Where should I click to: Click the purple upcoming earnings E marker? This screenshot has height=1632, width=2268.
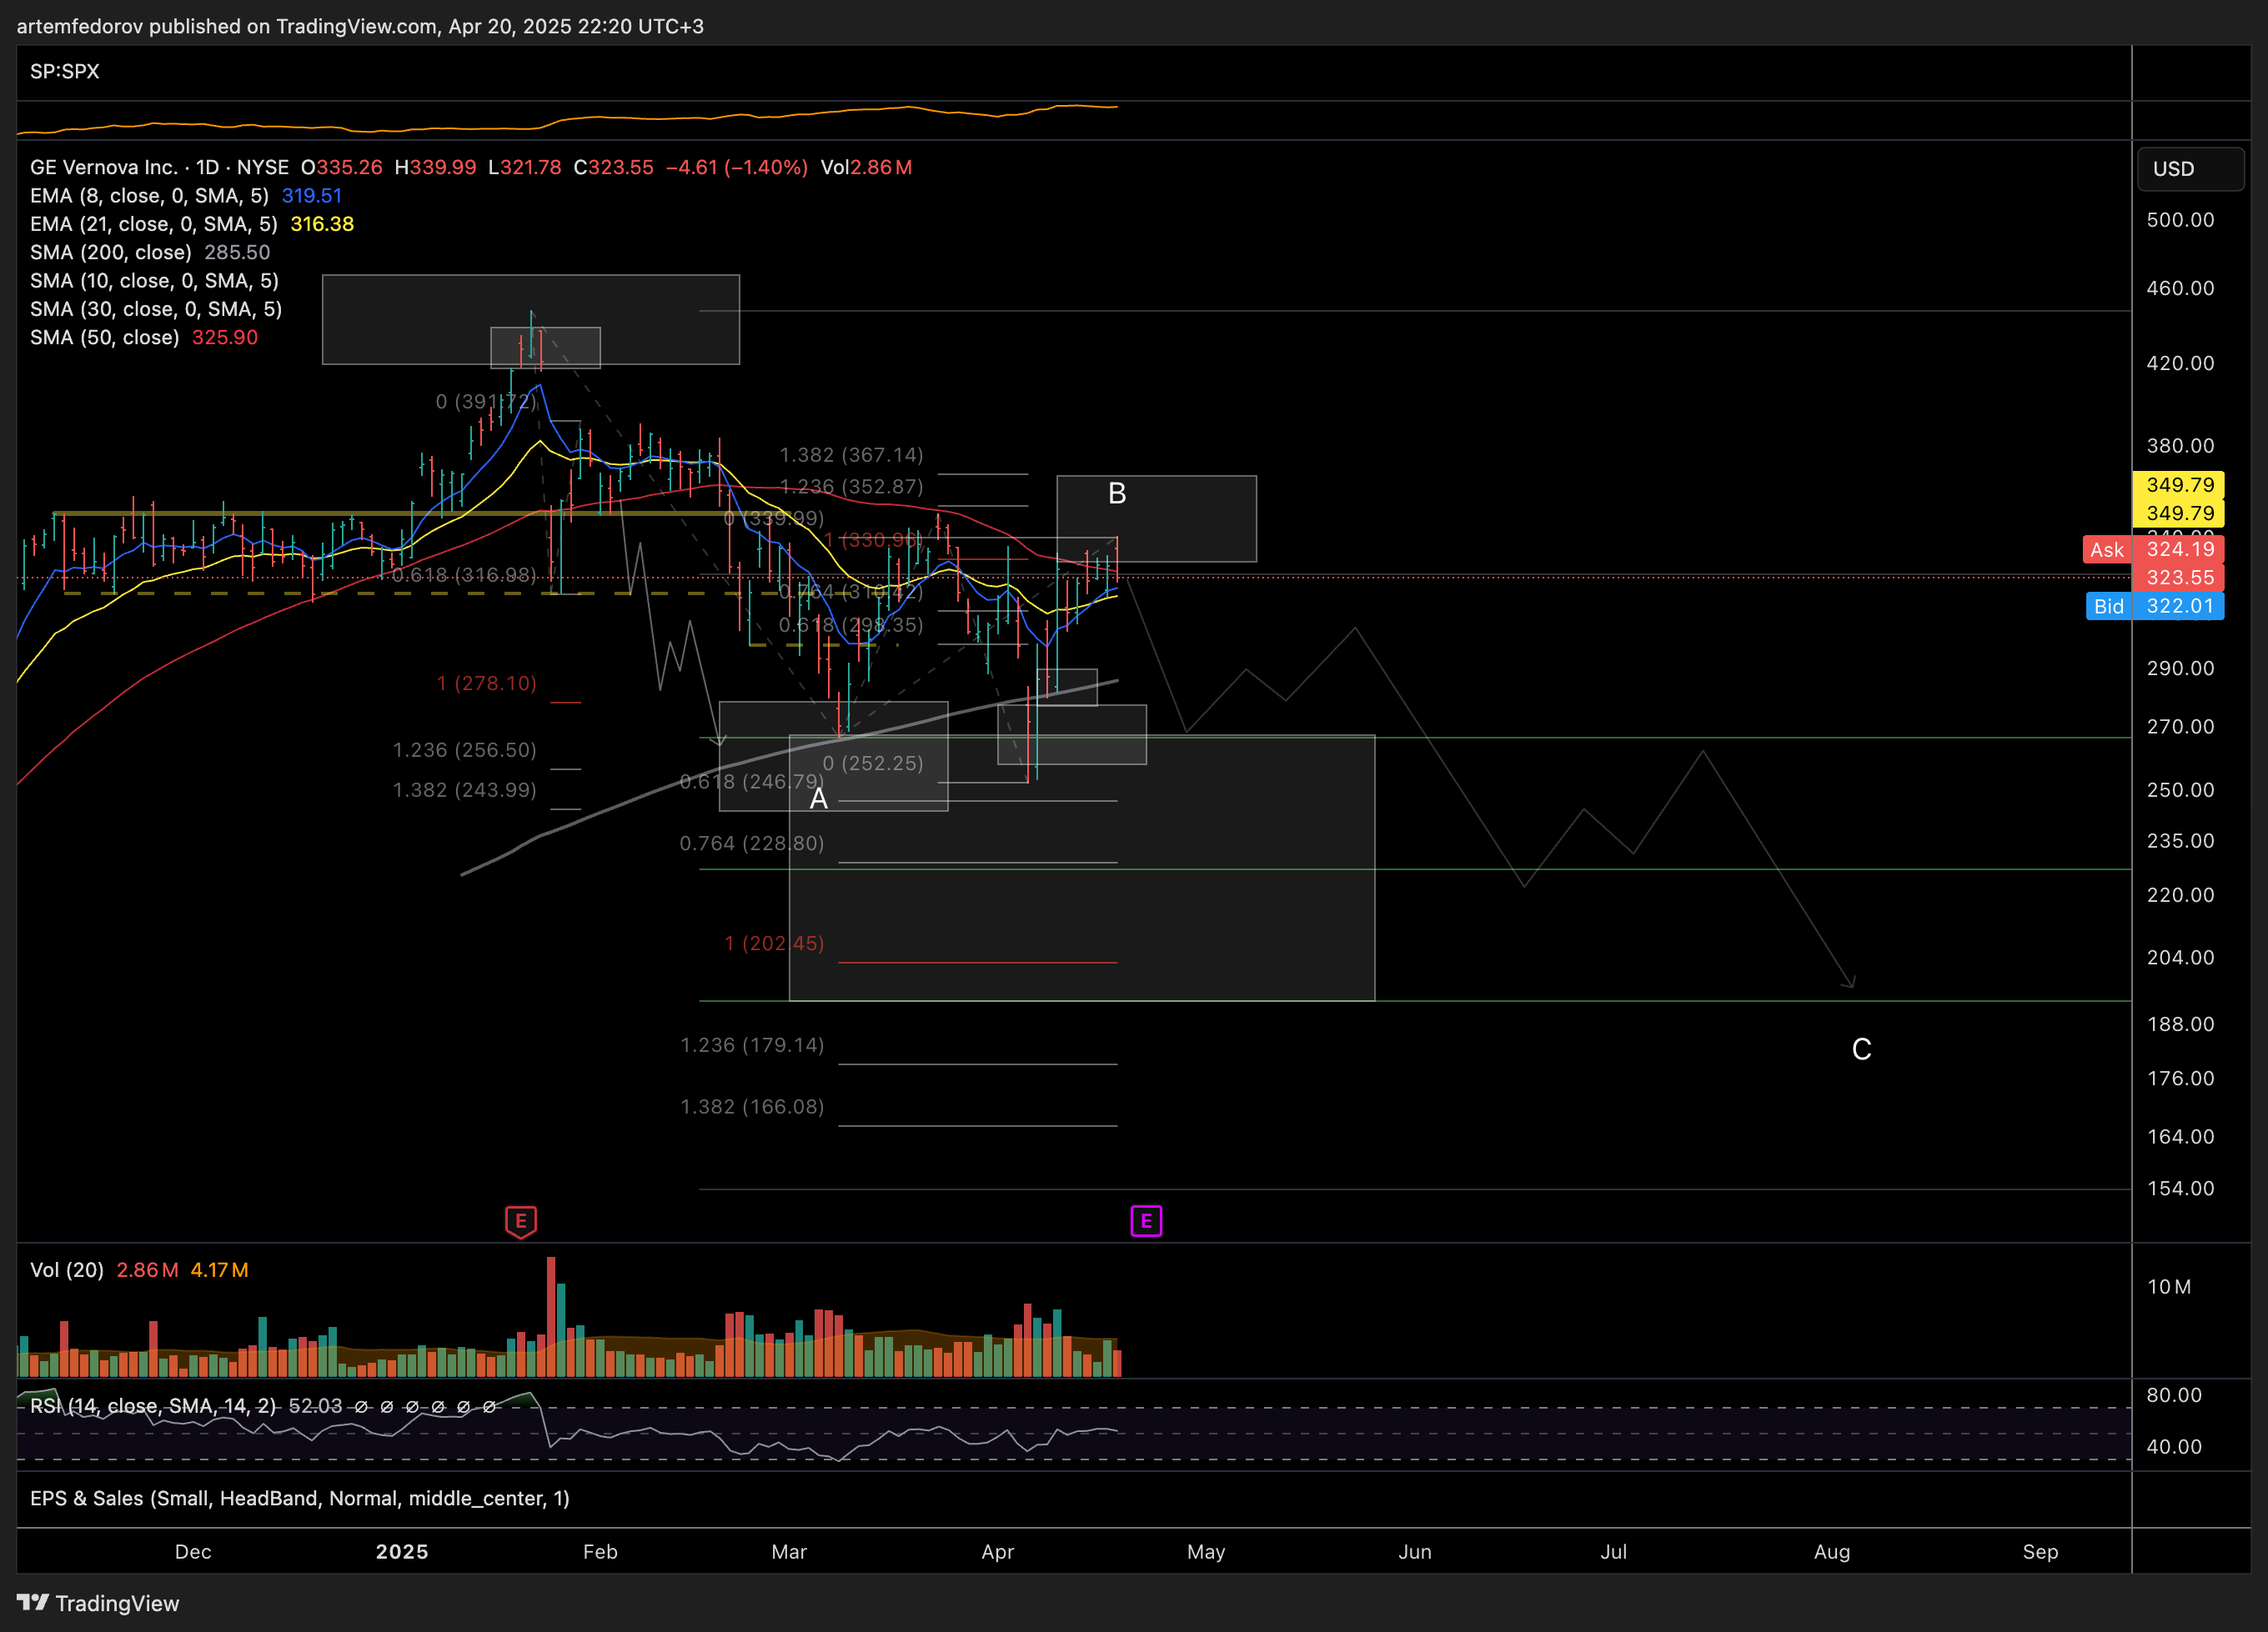point(1146,1220)
